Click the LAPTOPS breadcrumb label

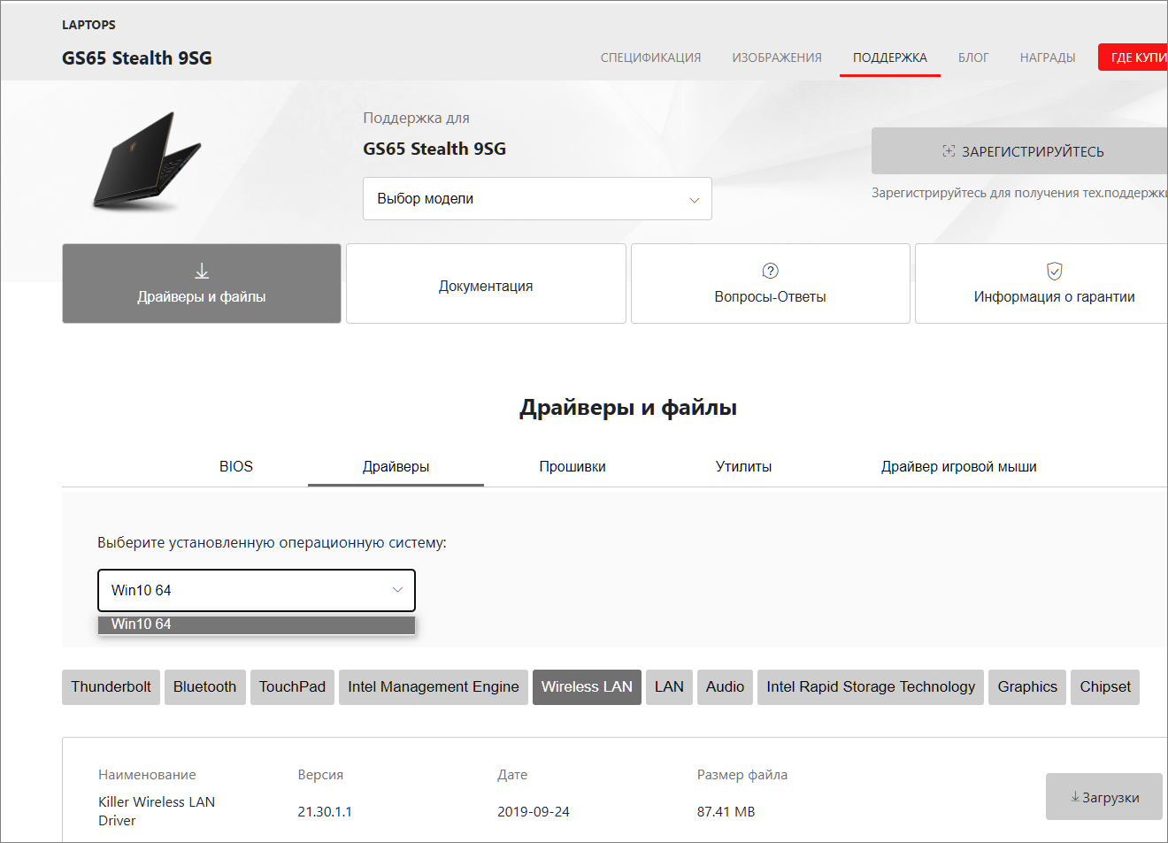tap(88, 25)
